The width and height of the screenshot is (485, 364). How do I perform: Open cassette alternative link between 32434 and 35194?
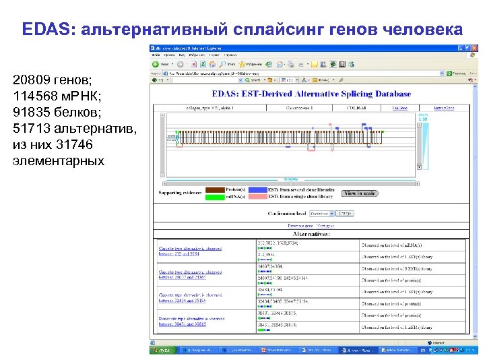[x=190, y=298]
